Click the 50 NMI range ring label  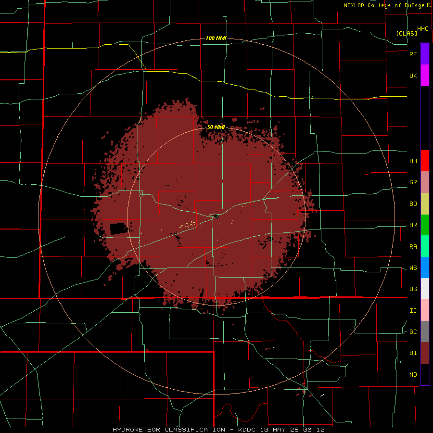tap(216, 127)
